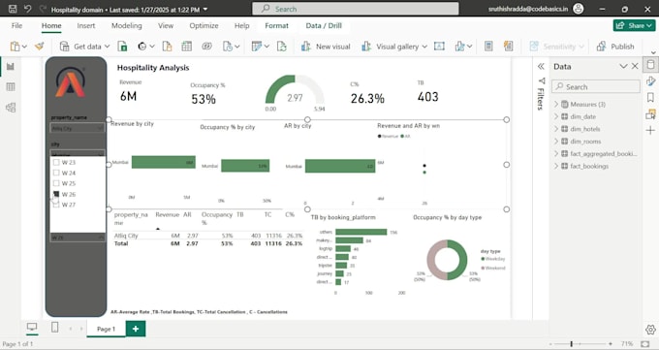Create a Quick measure with lightning icon
659x350 pixels.
pyautogui.click(x=509, y=47)
